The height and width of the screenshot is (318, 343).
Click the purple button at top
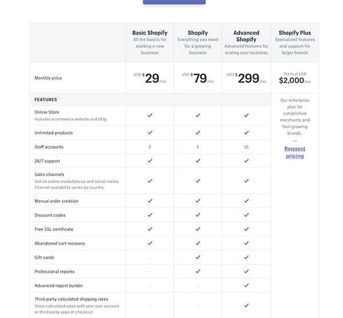174,2
